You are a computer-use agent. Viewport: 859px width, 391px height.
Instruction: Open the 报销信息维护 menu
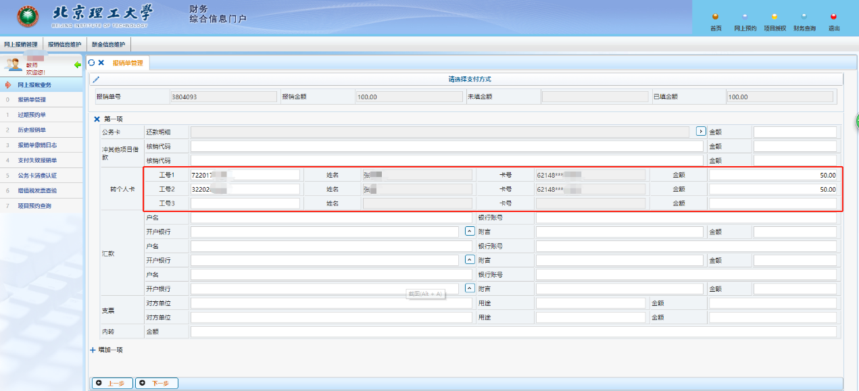click(64, 45)
